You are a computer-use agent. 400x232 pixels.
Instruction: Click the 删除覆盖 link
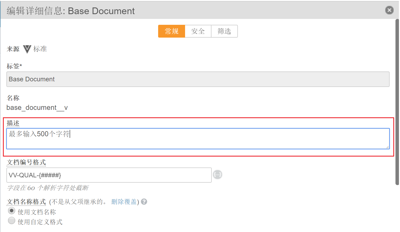[124, 202]
